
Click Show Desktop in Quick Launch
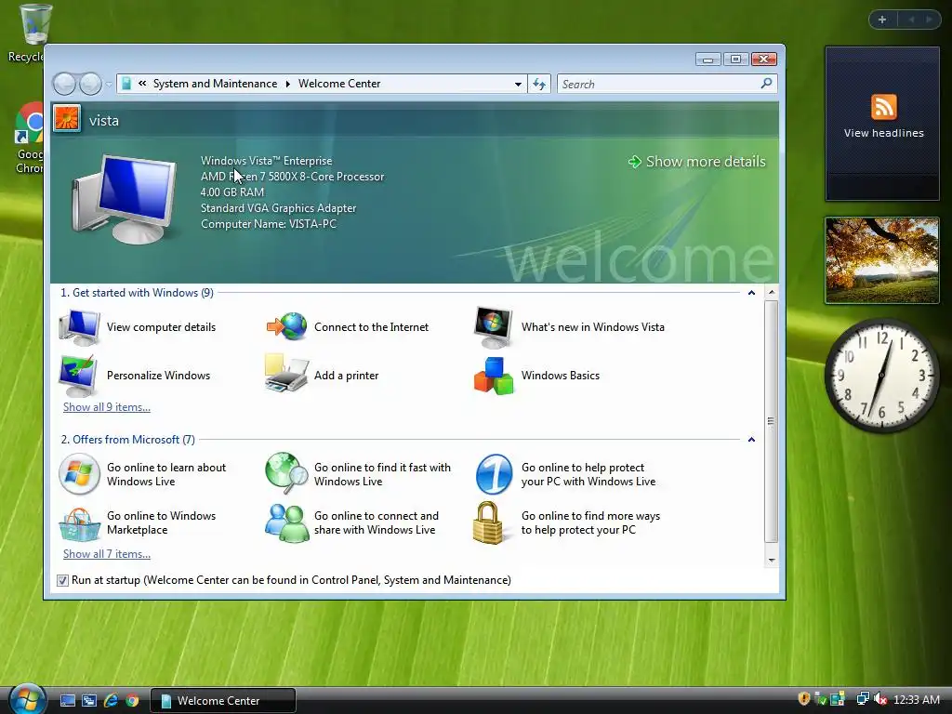tap(68, 701)
